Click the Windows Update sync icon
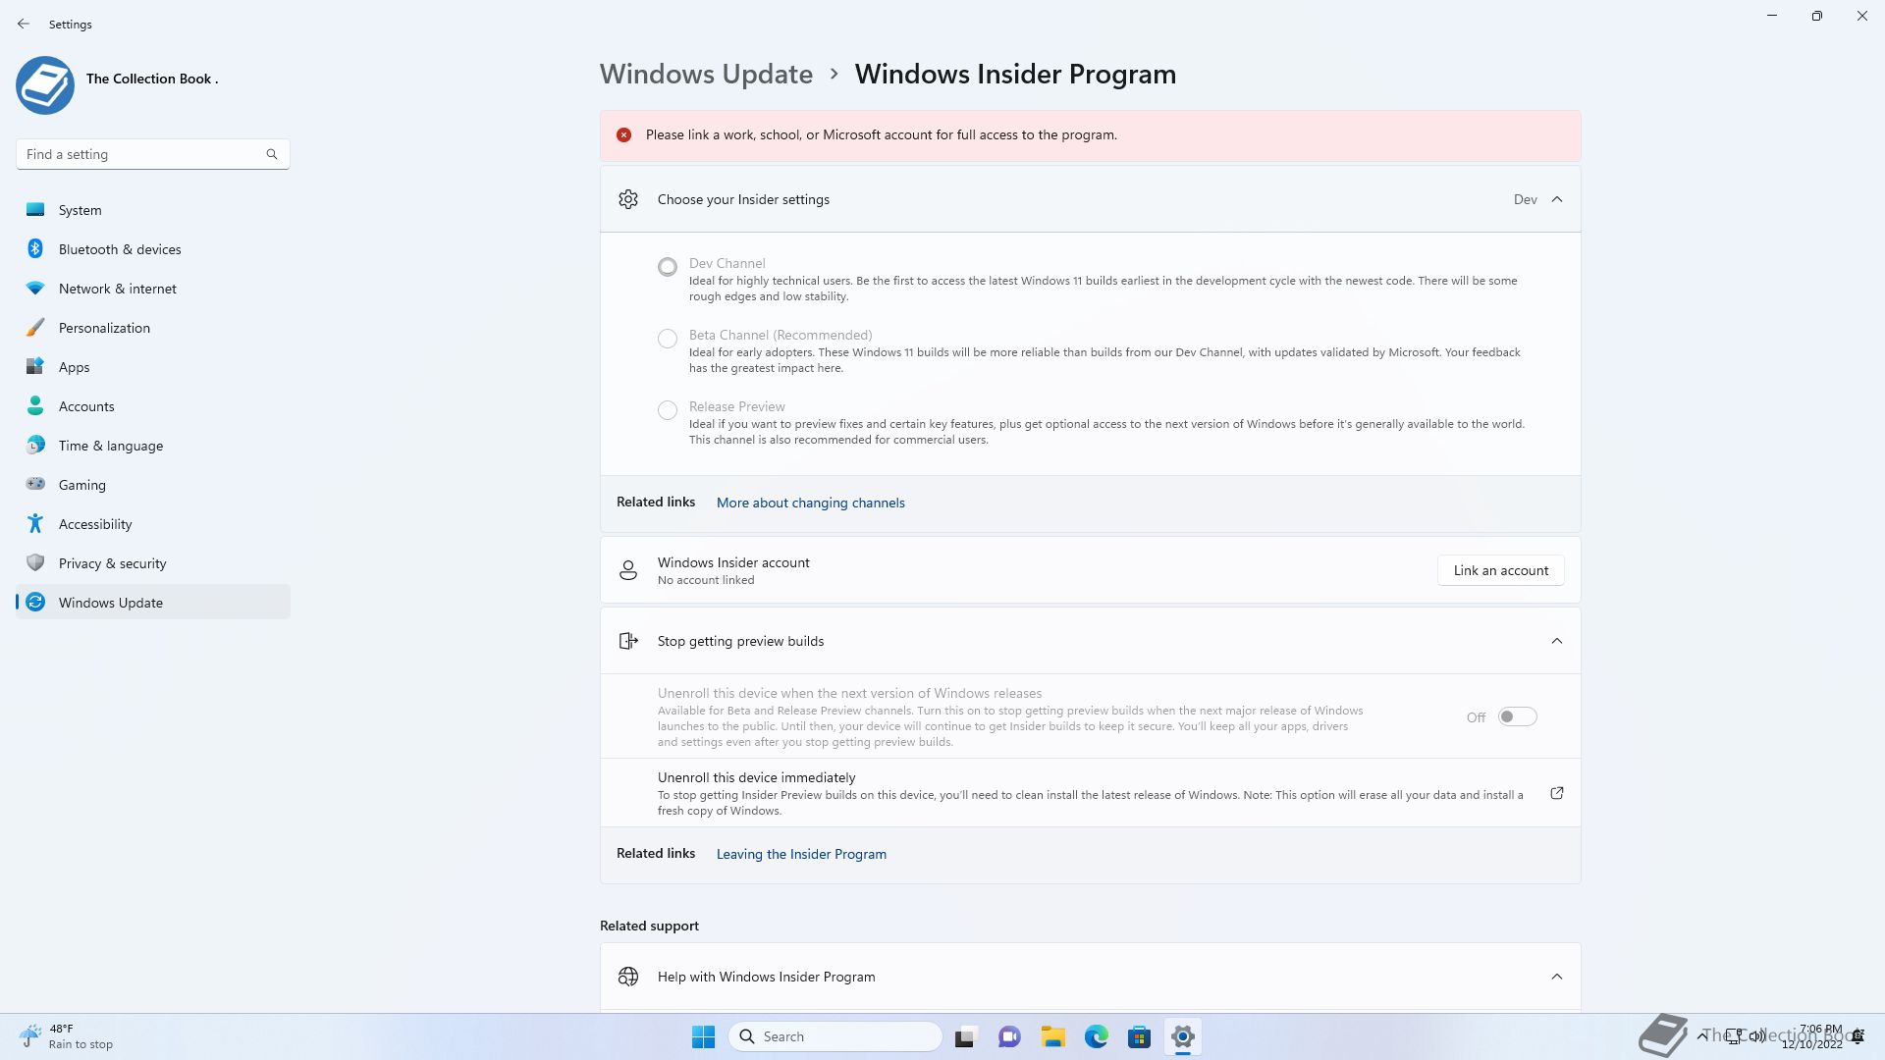This screenshot has height=1060, width=1885. 35,602
